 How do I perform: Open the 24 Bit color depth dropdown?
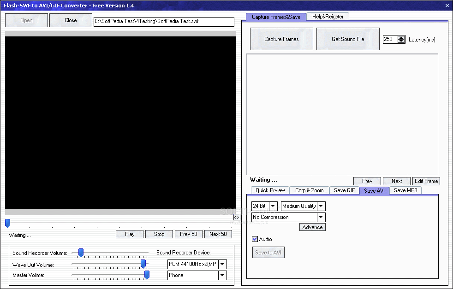tap(273, 206)
